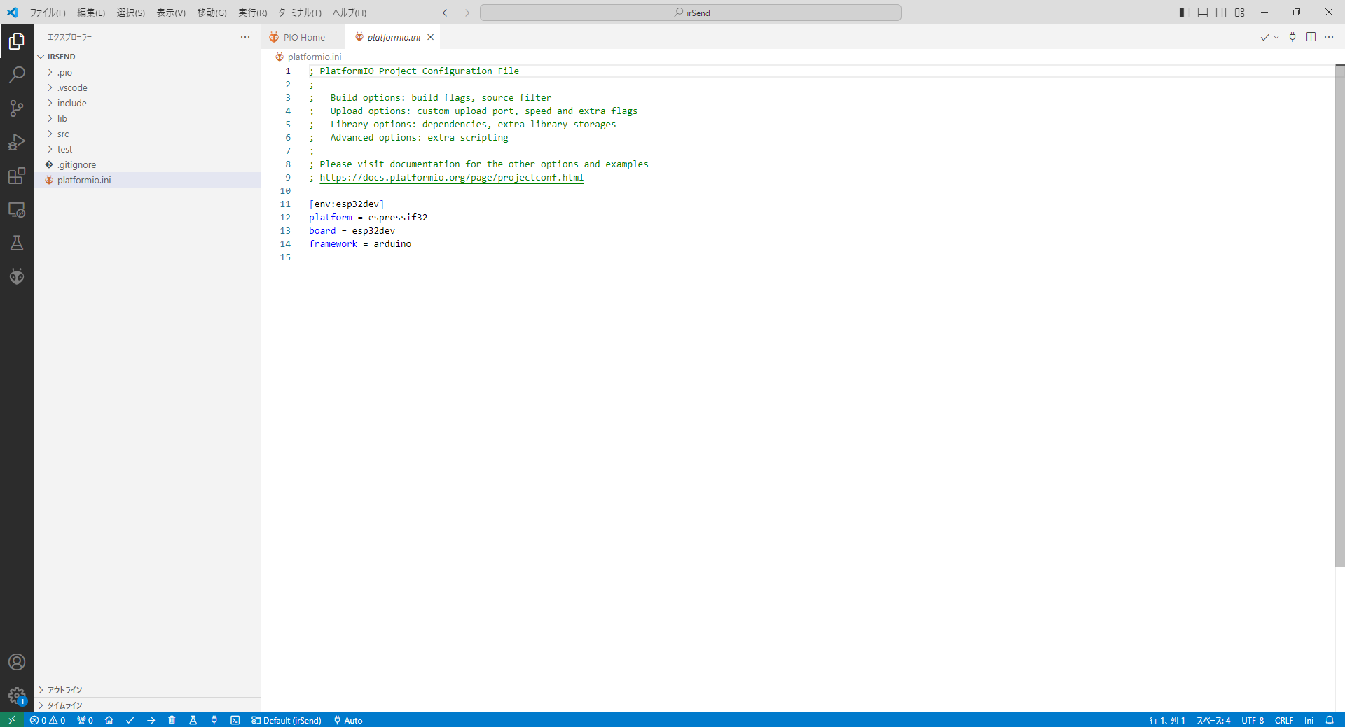This screenshot has height=727, width=1345.
Task: Open the Testing flask icon in activity bar
Action: point(17,243)
